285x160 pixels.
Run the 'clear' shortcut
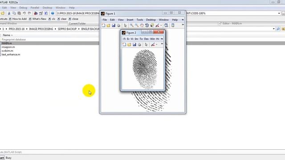[x=62, y=19]
